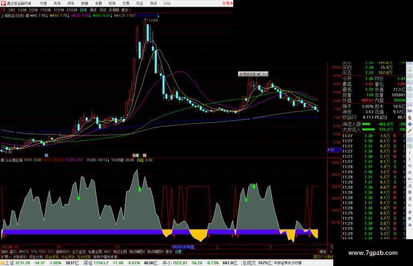Click the pencil drawing tool icon
413x266 pixels.
pos(410,131)
